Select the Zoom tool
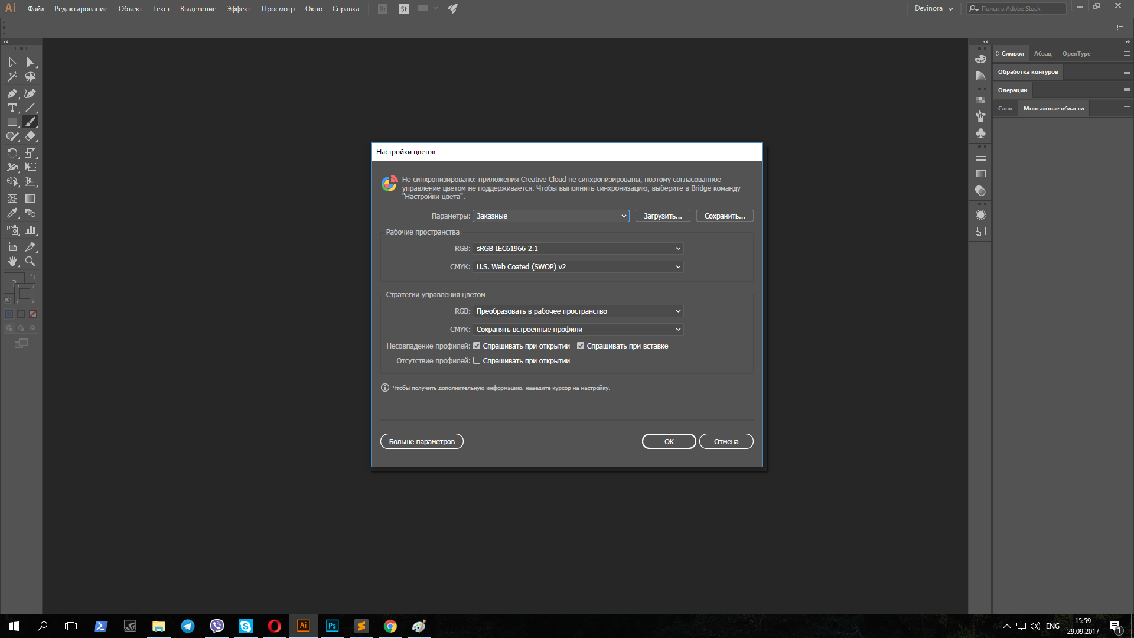This screenshot has width=1134, height=638. point(30,261)
